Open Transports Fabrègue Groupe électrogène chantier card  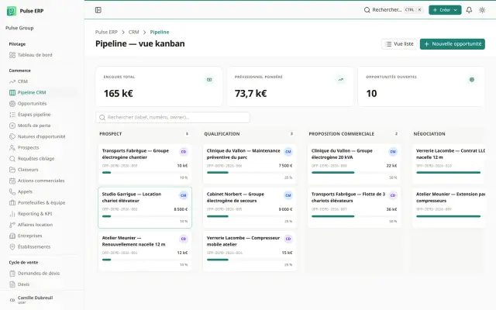click(145, 164)
